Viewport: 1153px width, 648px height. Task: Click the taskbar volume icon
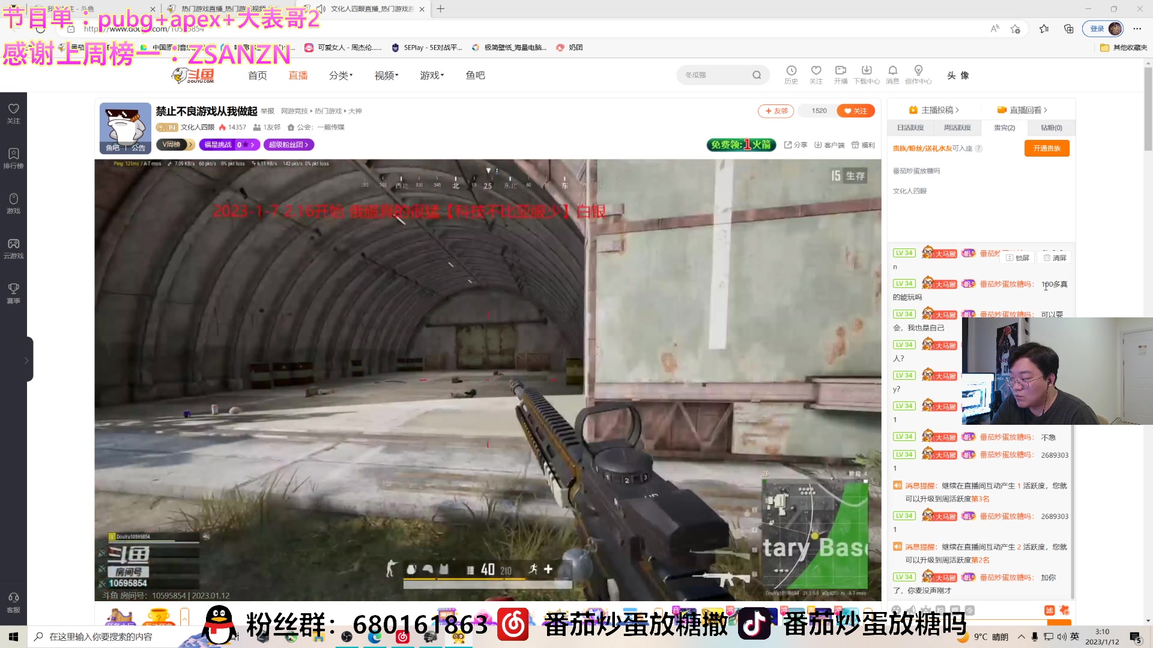click(x=1062, y=637)
